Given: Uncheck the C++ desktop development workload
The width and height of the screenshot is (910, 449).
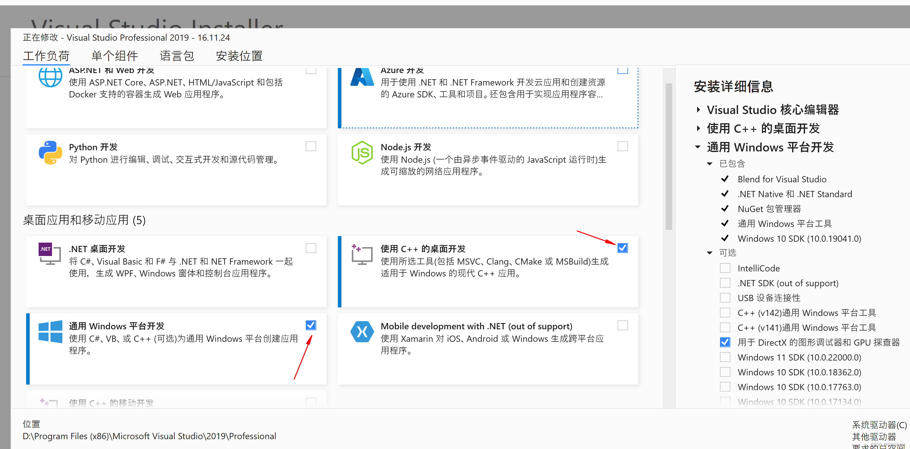Looking at the screenshot, I should (622, 248).
